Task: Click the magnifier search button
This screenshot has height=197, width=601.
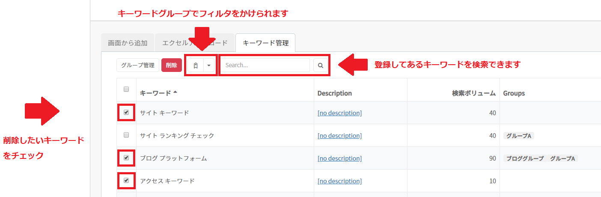Action: [x=321, y=66]
